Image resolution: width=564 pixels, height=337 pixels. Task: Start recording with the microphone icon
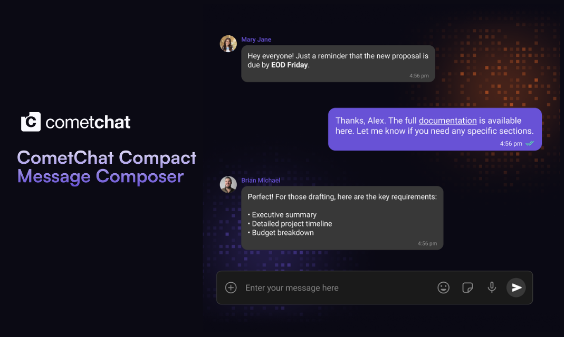(492, 288)
